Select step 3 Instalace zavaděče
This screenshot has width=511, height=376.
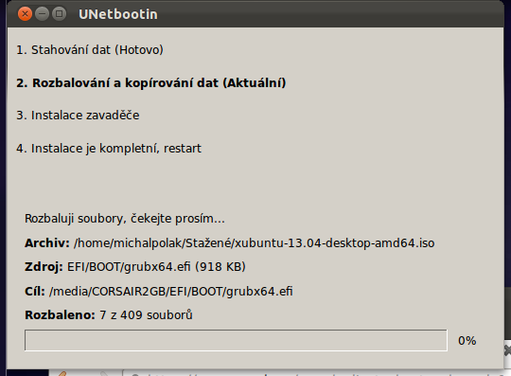78,116
